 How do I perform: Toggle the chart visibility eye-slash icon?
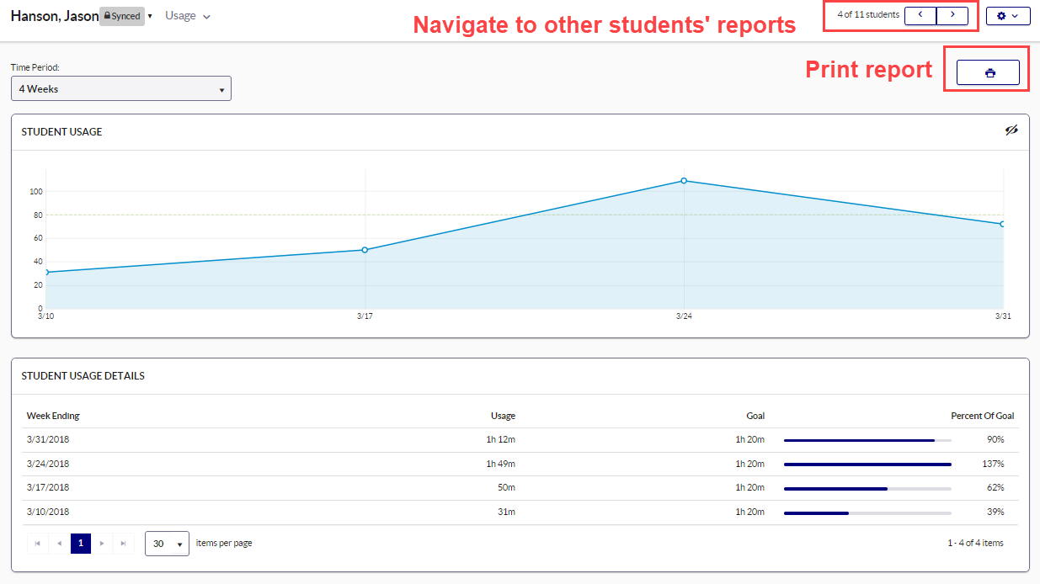point(1011,131)
